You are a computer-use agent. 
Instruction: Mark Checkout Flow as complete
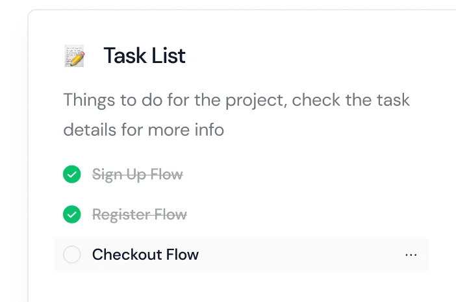point(72,255)
